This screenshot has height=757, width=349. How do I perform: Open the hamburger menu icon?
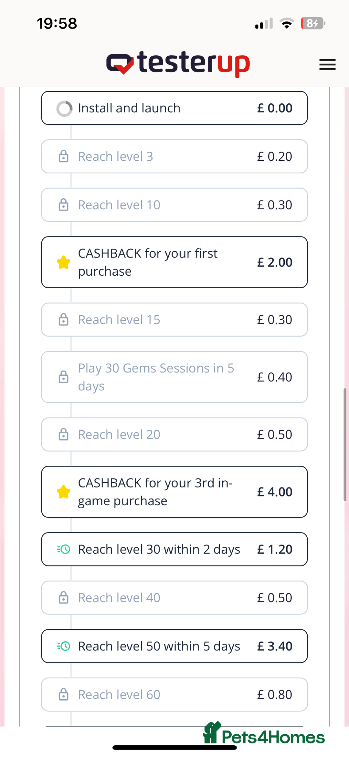tap(327, 64)
